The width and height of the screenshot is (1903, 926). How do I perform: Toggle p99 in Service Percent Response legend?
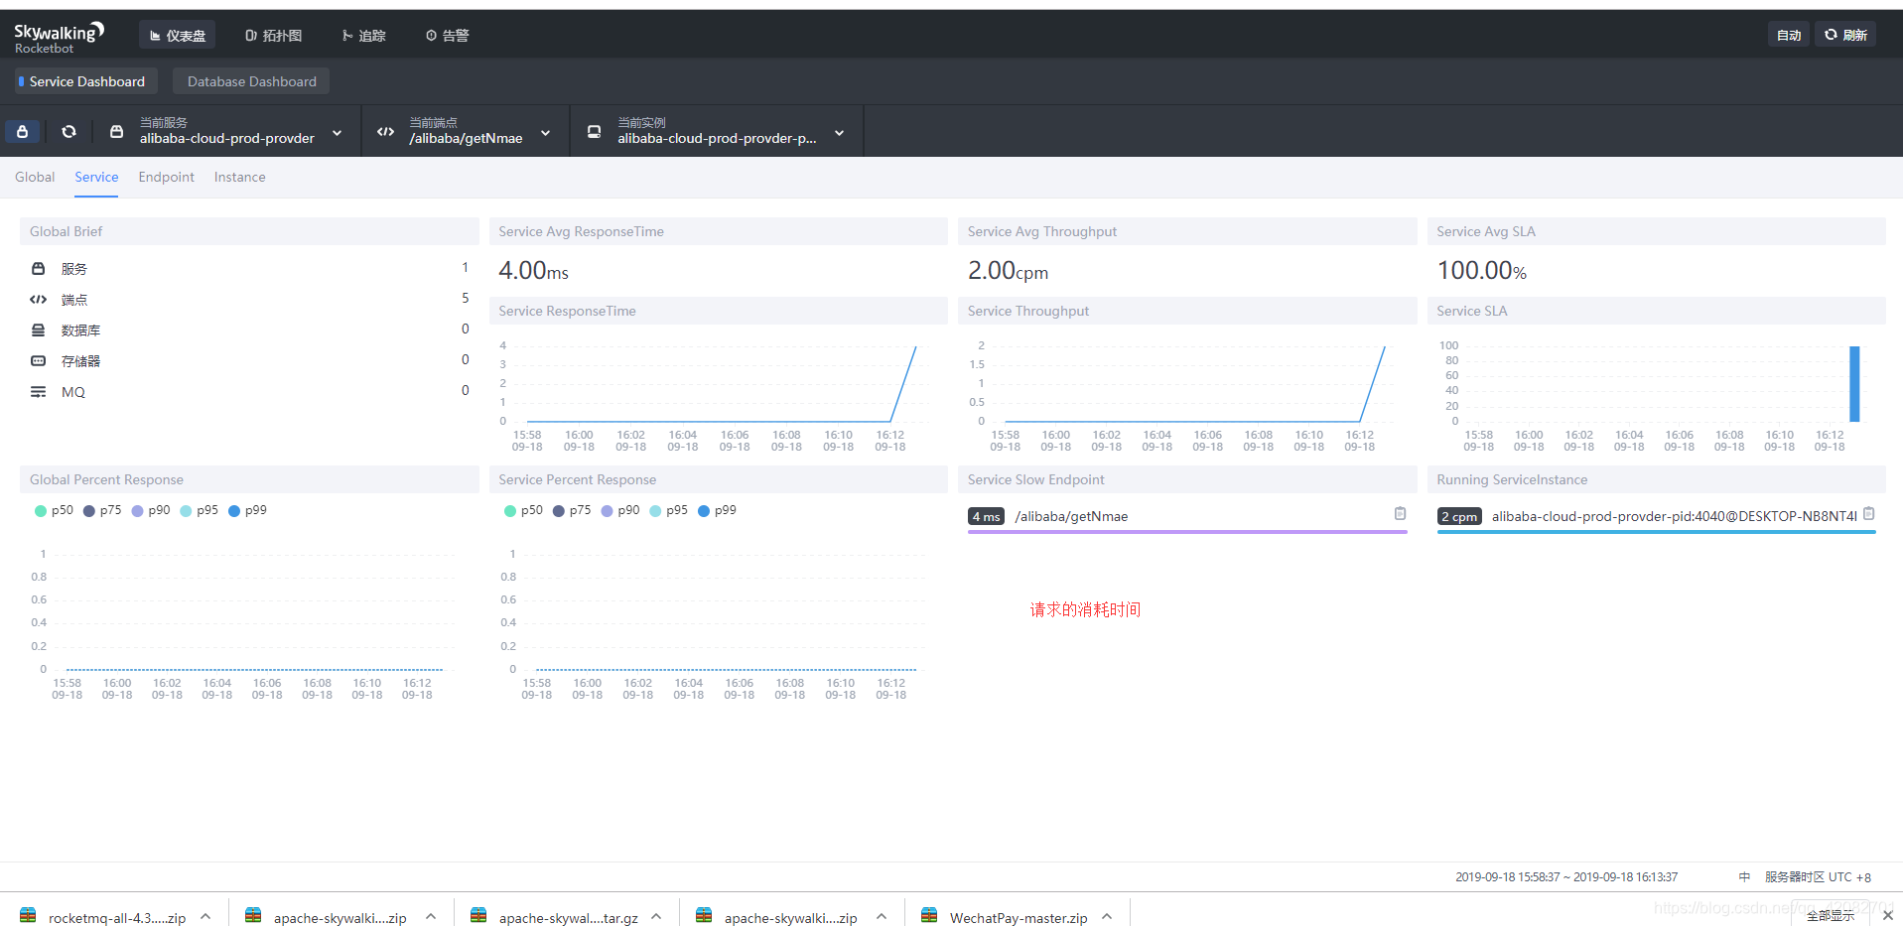tap(717, 510)
